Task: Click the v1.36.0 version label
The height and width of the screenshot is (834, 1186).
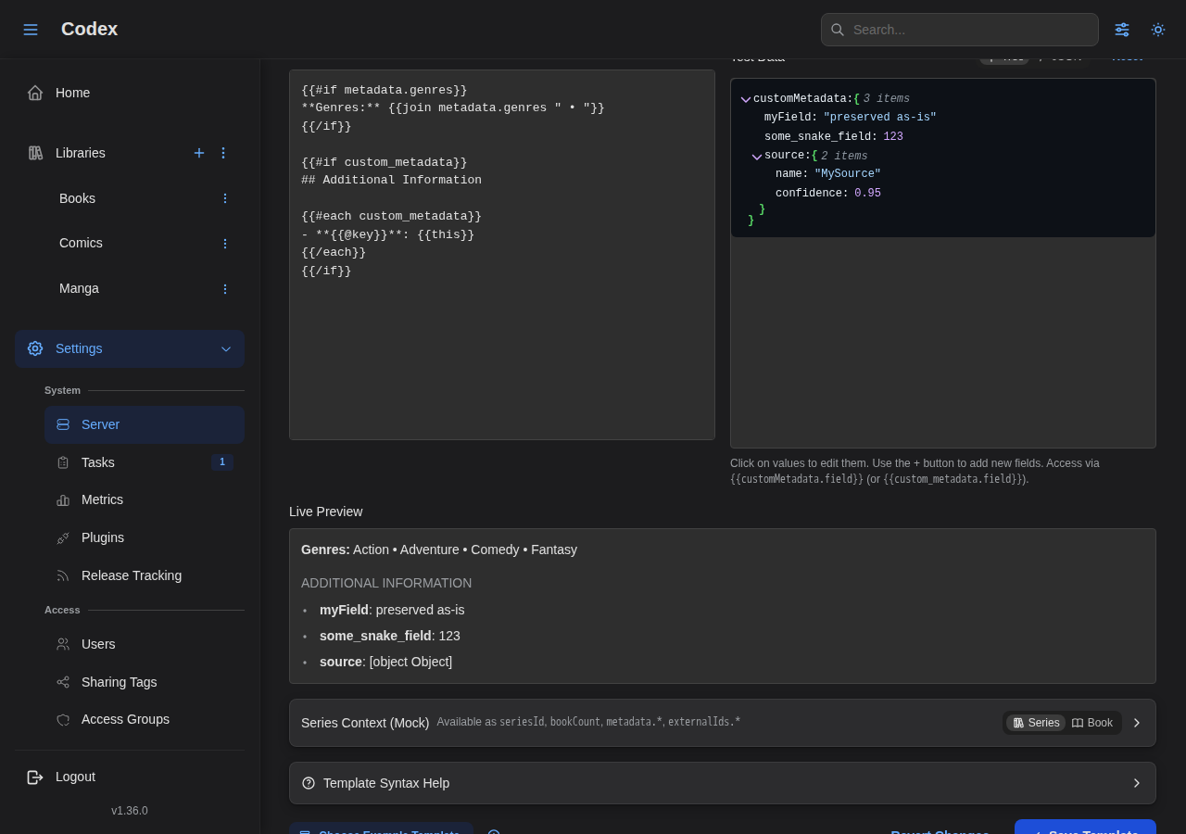Action: click(x=130, y=811)
